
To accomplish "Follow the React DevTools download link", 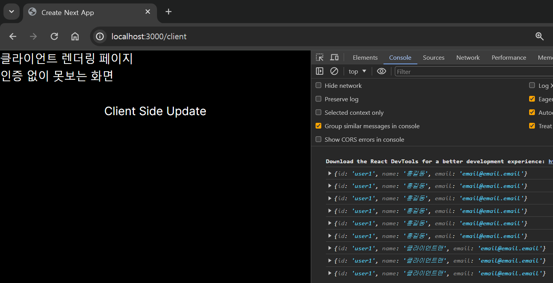I will tap(550, 161).
